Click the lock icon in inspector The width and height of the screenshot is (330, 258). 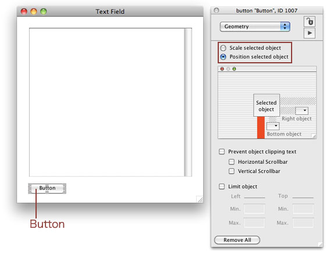click(310, 21)
